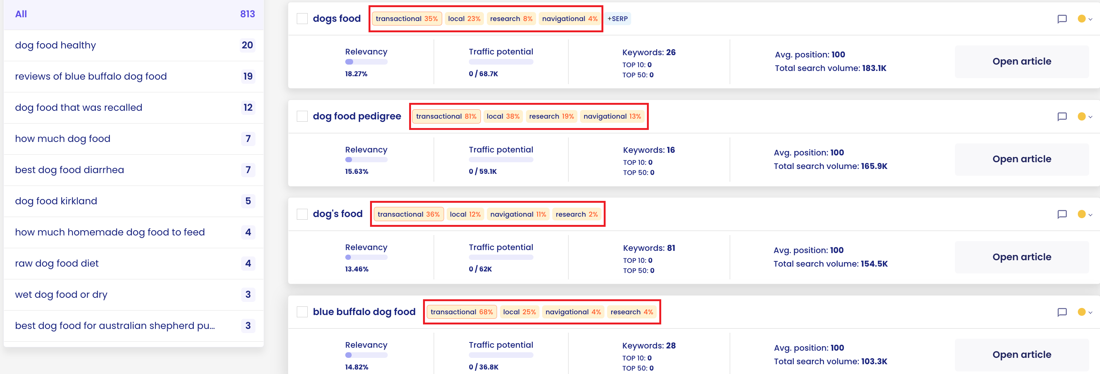The height and width of the screenshot is (374, 1100).
Task: Open comment icon for dog food pedigree card
Action: click(x=1062, y=116)
